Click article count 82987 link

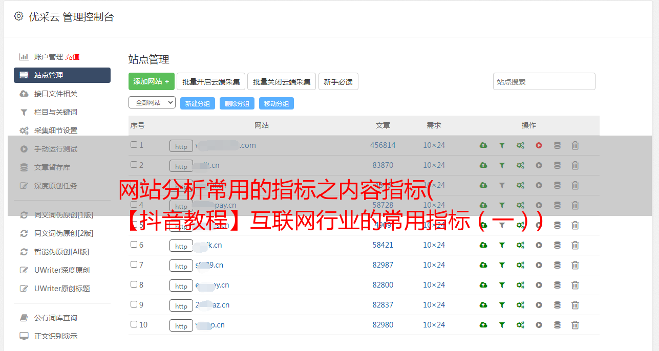pyautogui.click(x=383, y=265)
